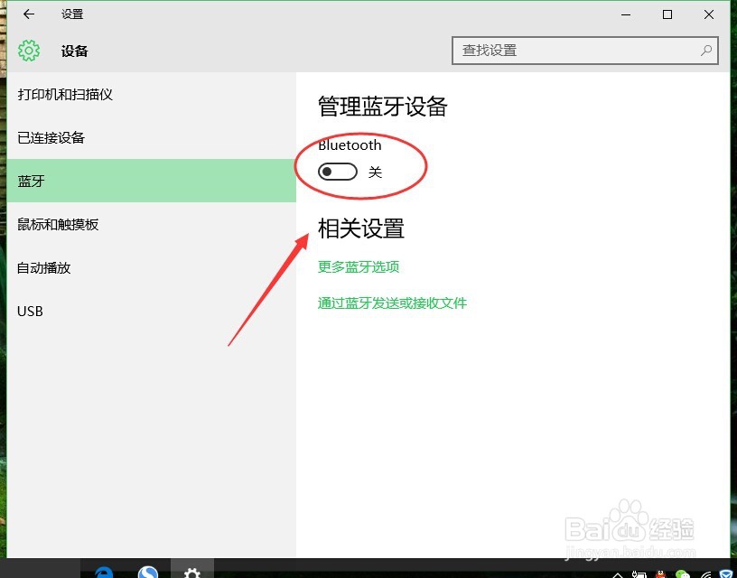Click the 设备 page title

[75, 51]
